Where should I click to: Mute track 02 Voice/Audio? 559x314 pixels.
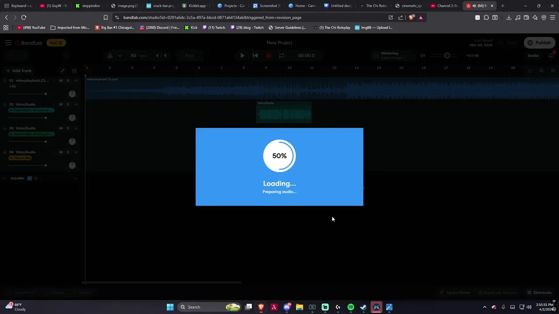(61, 104)
